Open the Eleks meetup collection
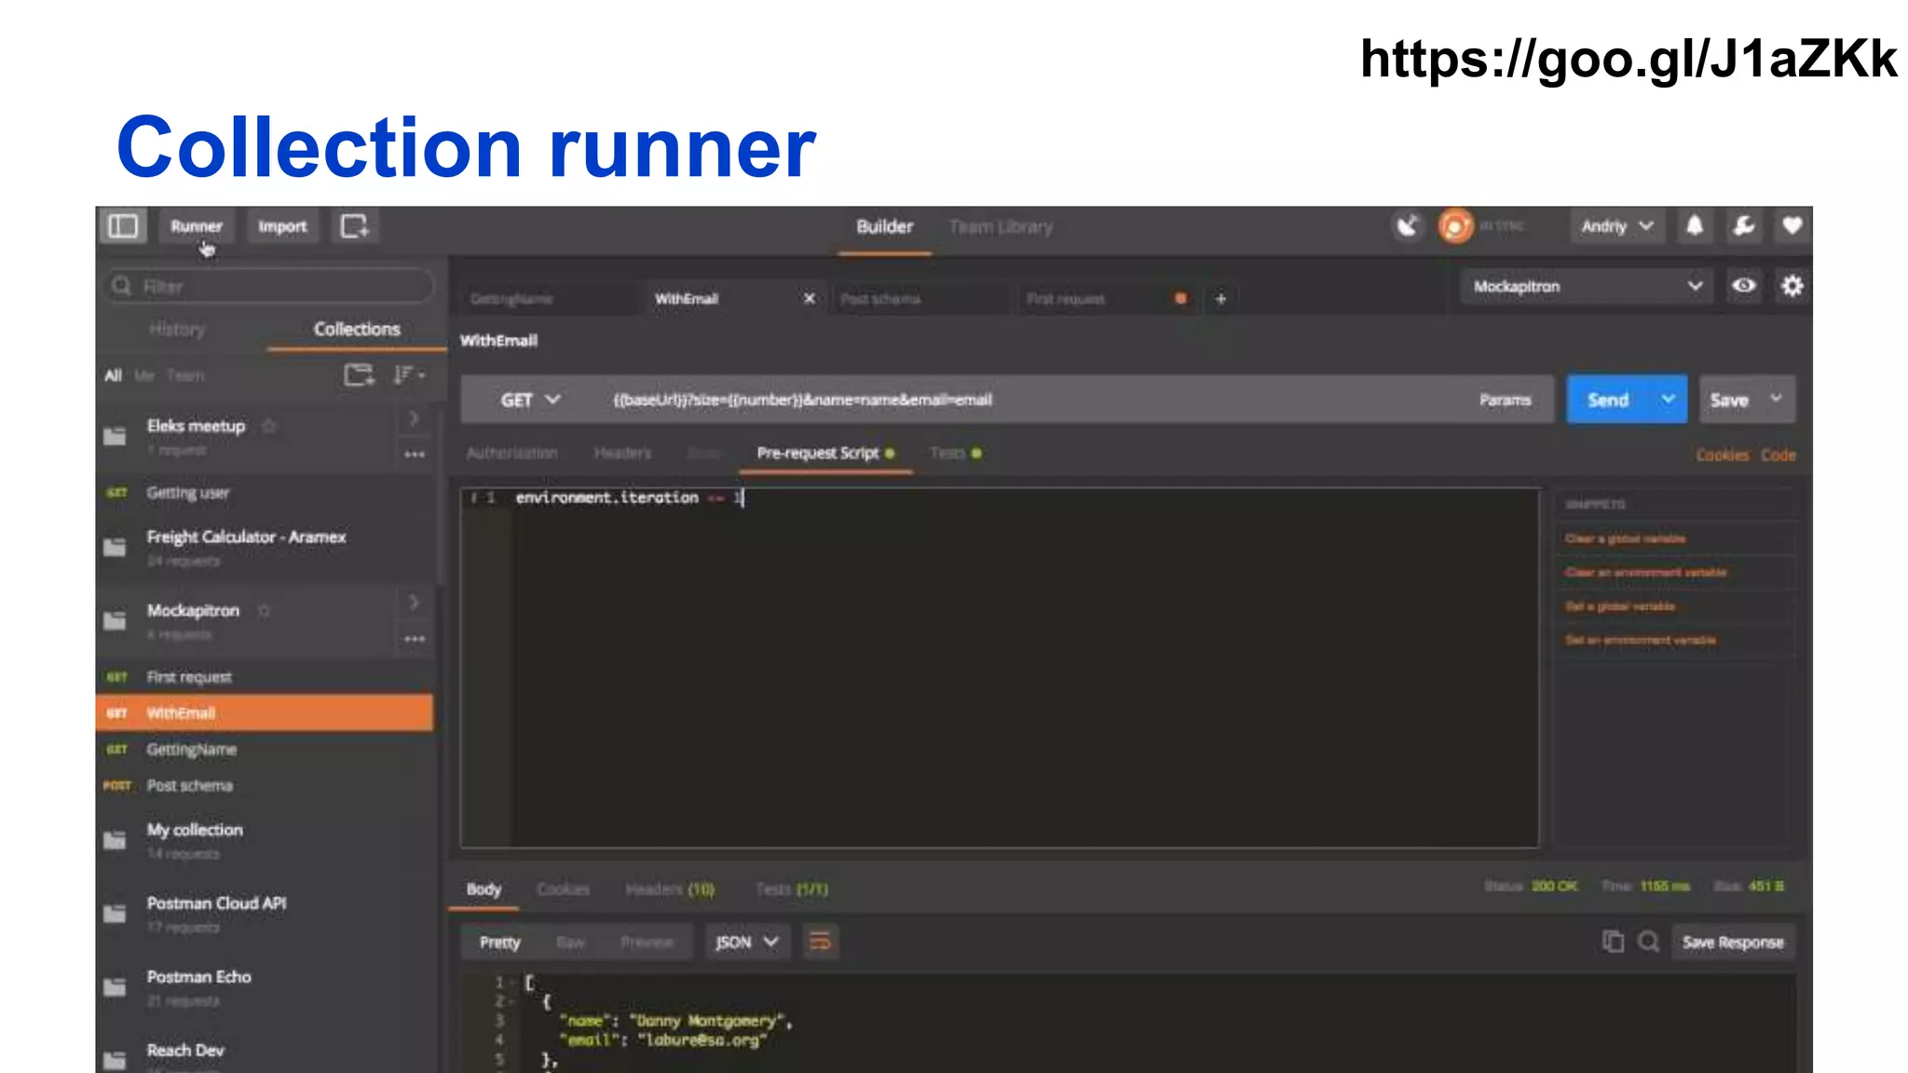 pos(196,427)
